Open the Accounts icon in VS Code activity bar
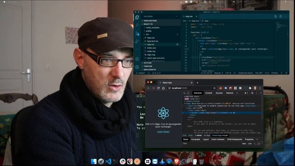The image size is (295, 166). click(x=137, y=59)
